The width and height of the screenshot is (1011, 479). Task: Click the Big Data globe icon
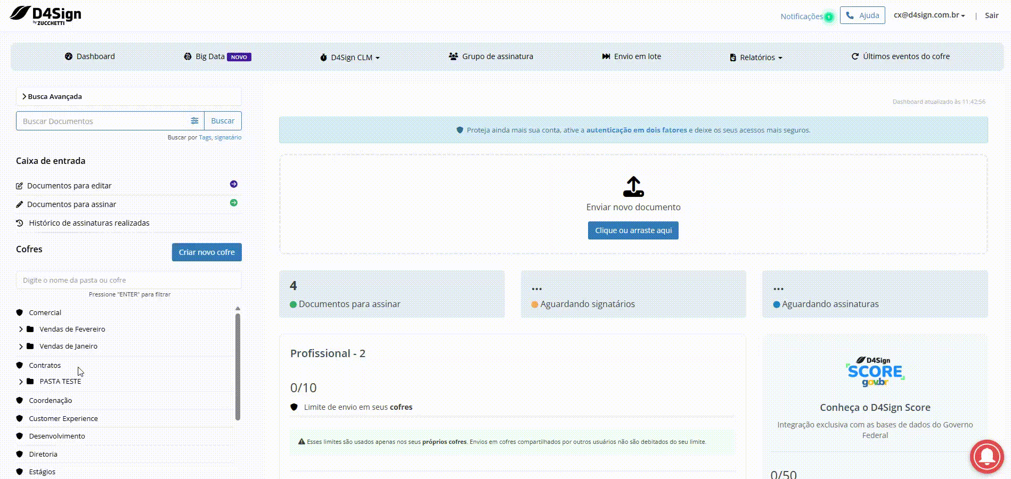187,56
